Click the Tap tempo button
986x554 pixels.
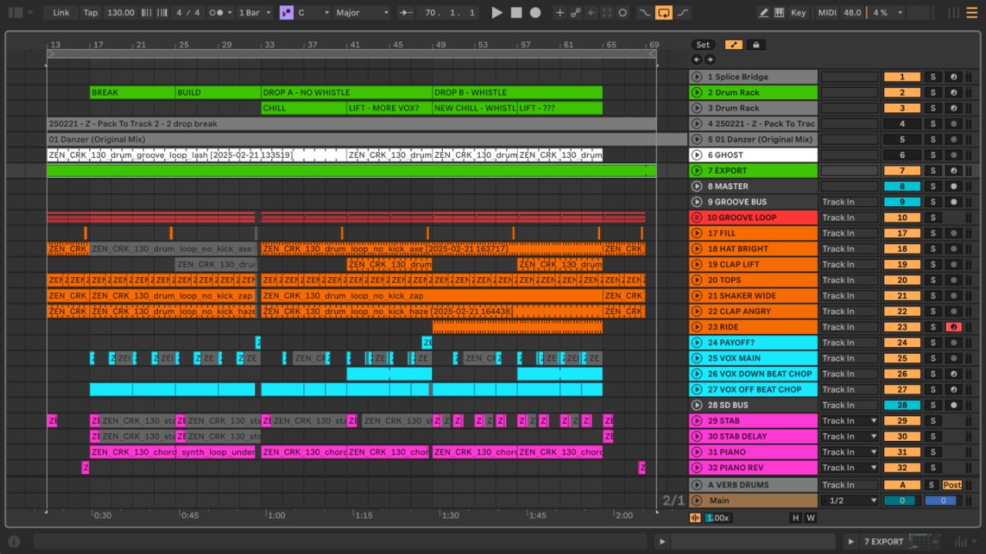pyautogui.click(x=90, y=13)
